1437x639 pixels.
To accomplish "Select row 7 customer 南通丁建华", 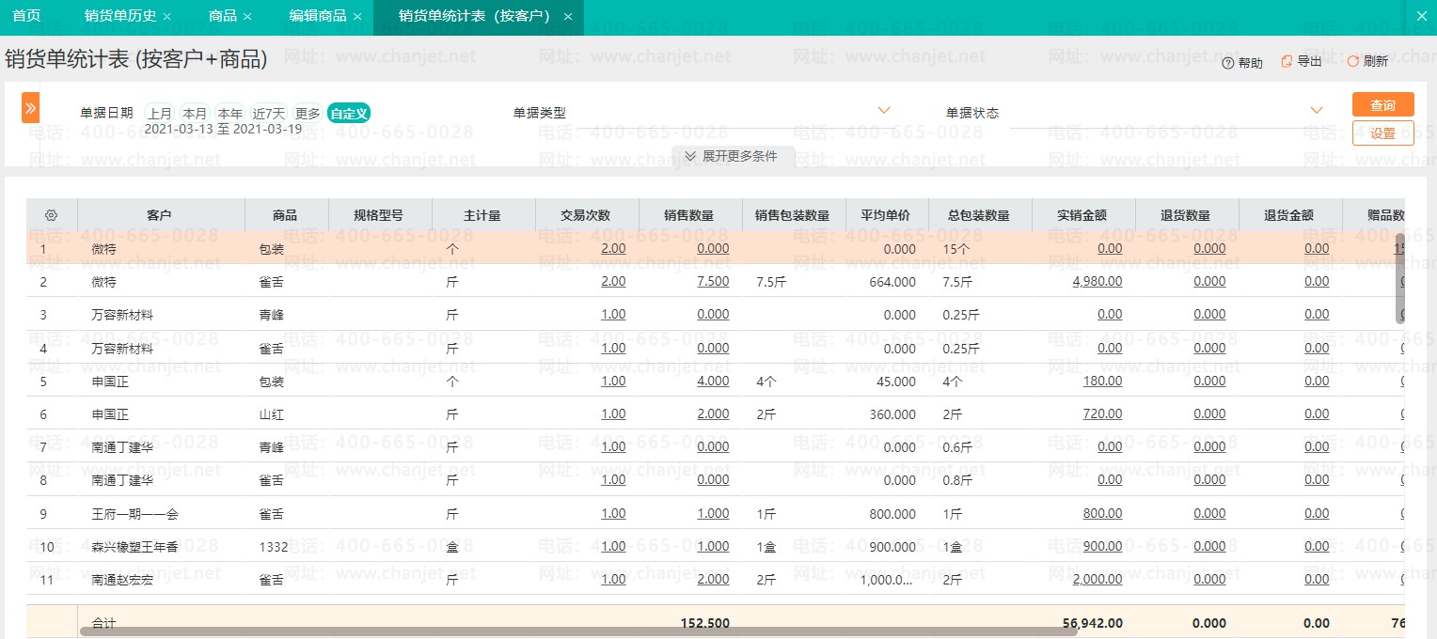I will click(x=122, y=447).
